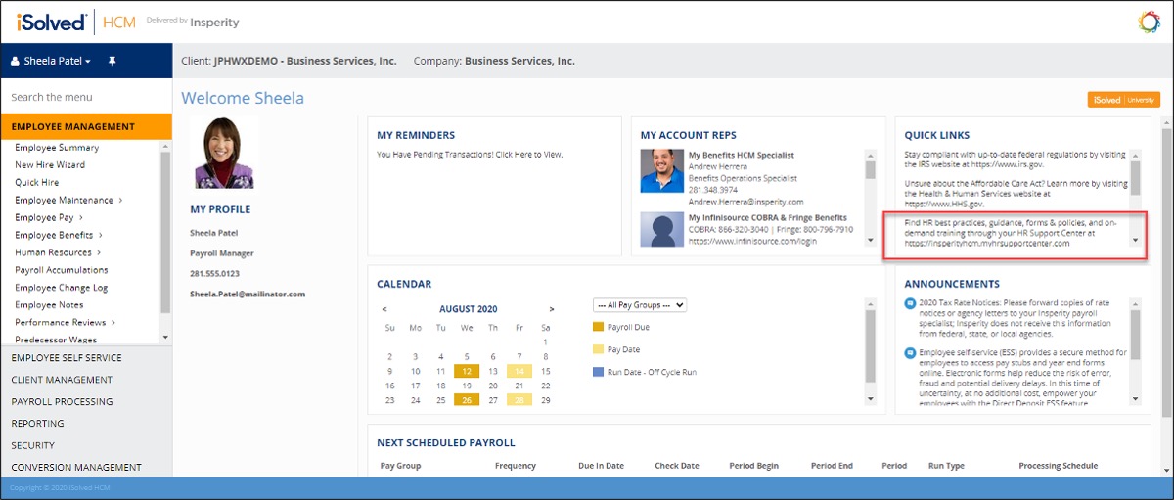The image size is (1174, 500).
Task: Open Predecessor Wages
Action: [56, 340]
